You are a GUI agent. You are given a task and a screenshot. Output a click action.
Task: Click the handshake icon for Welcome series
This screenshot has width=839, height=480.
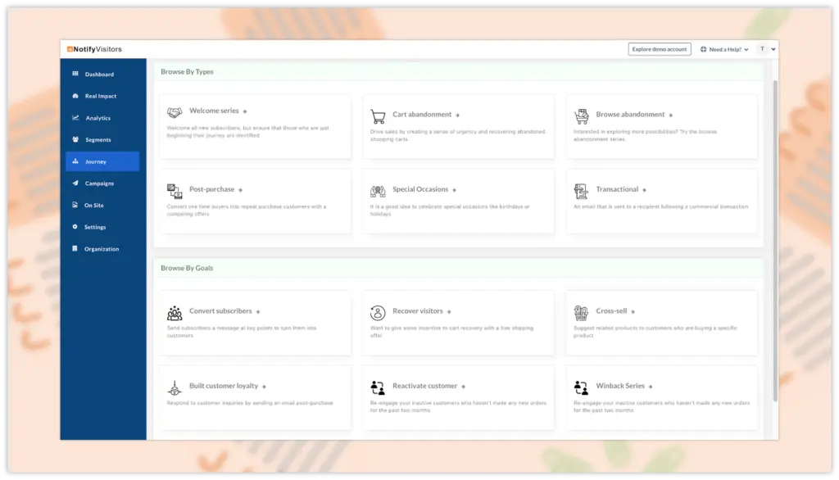pos(175,112)
